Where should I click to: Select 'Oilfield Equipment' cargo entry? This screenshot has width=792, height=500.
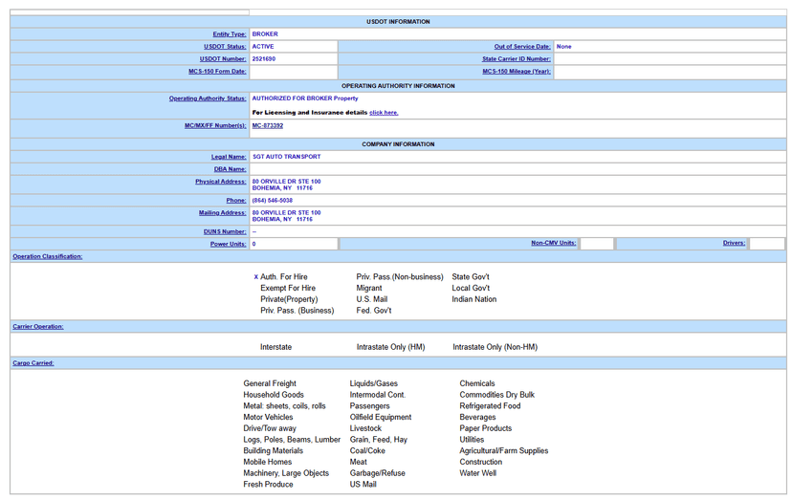[381, 417]
